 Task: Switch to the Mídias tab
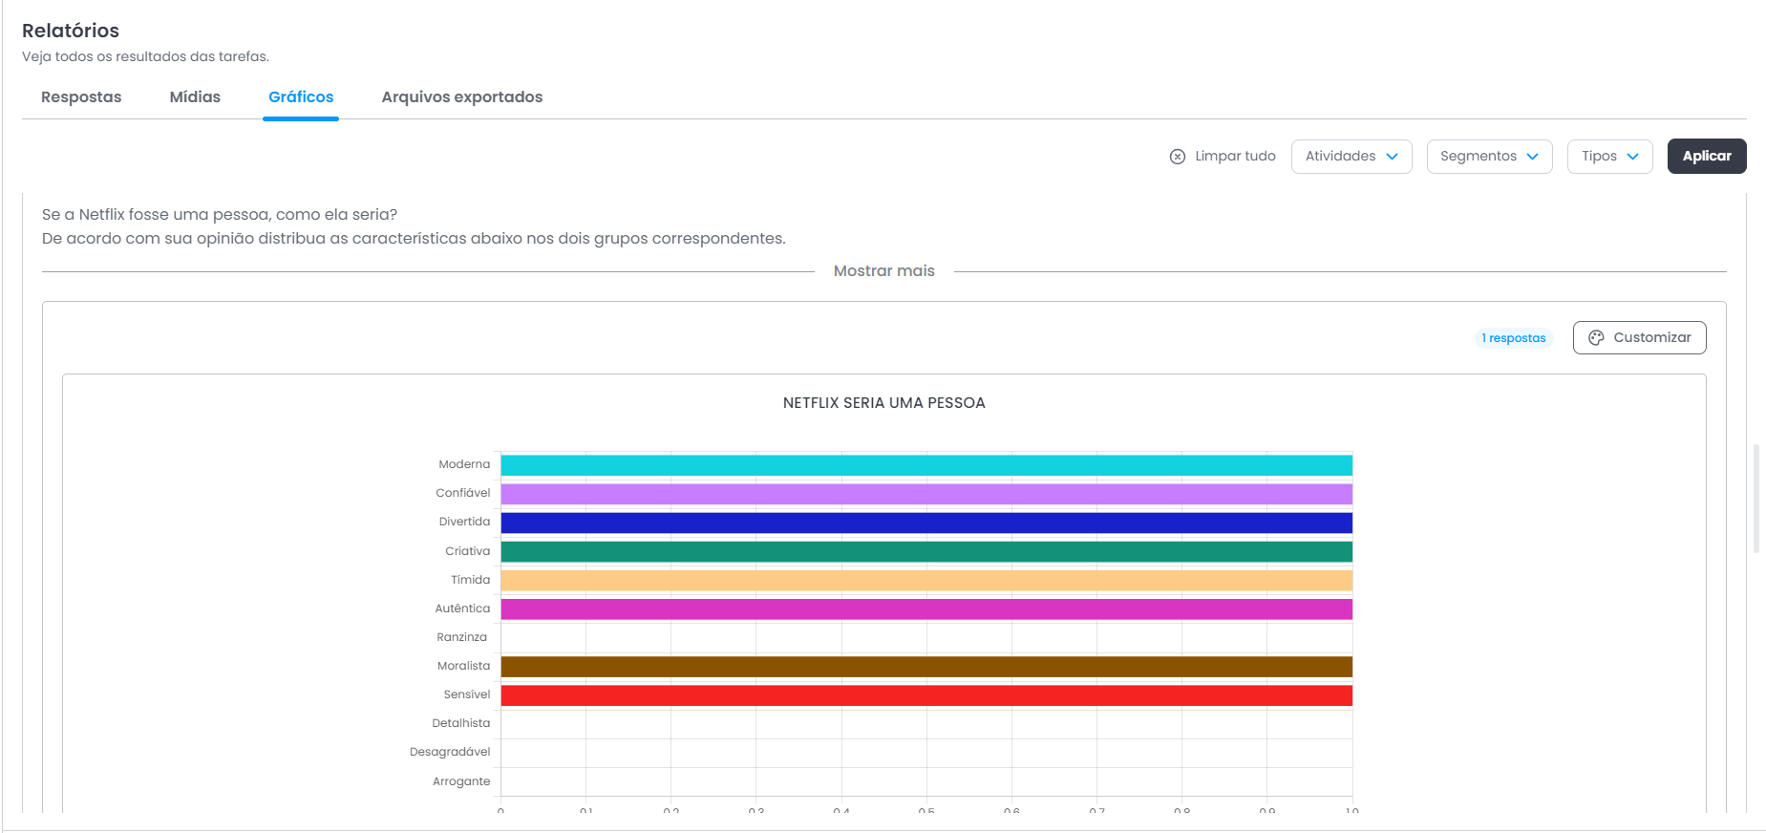(x=195, y=97)
